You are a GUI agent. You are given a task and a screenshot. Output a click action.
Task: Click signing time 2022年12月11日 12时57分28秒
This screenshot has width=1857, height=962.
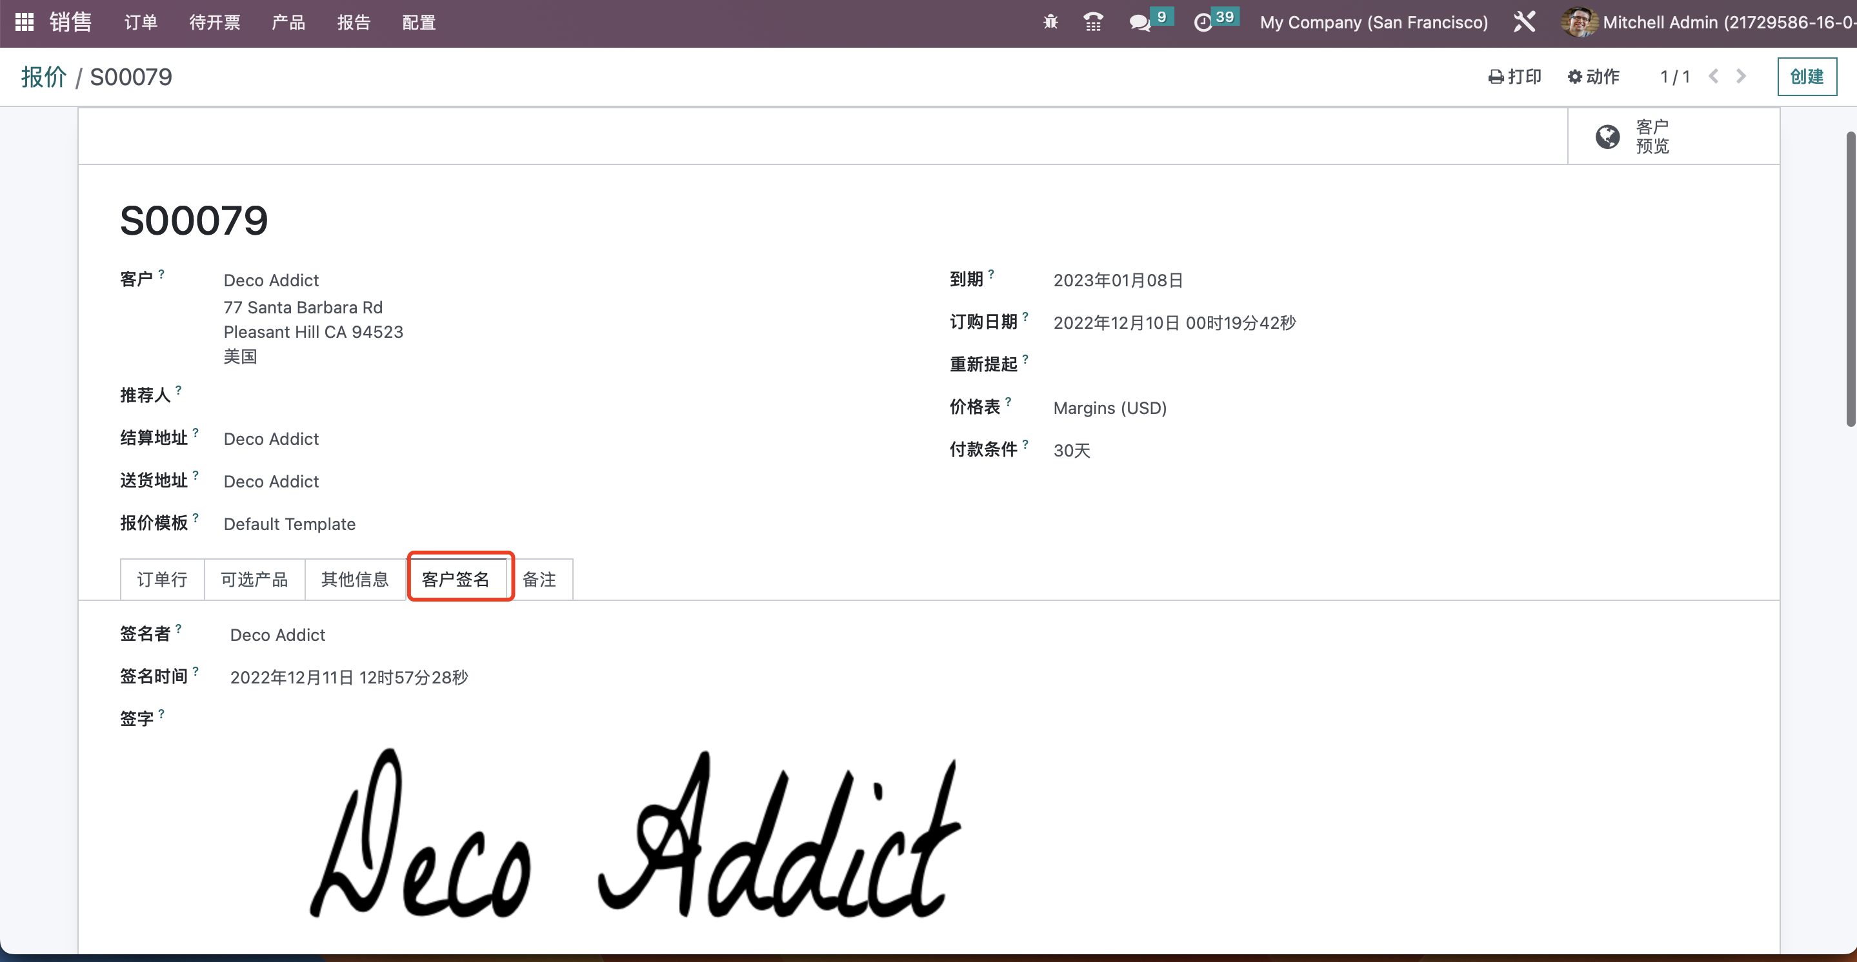349,678
